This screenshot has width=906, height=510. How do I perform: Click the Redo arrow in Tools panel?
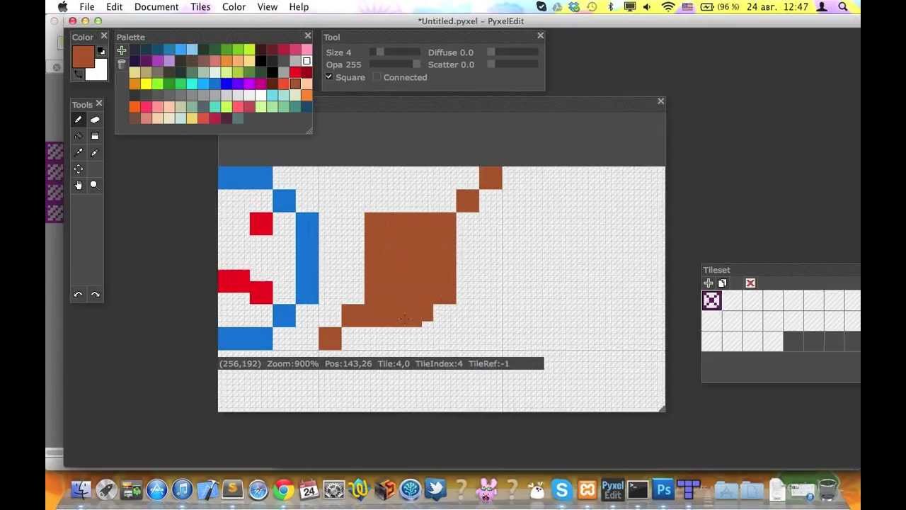pyautogui.click(x=95, y=295)
